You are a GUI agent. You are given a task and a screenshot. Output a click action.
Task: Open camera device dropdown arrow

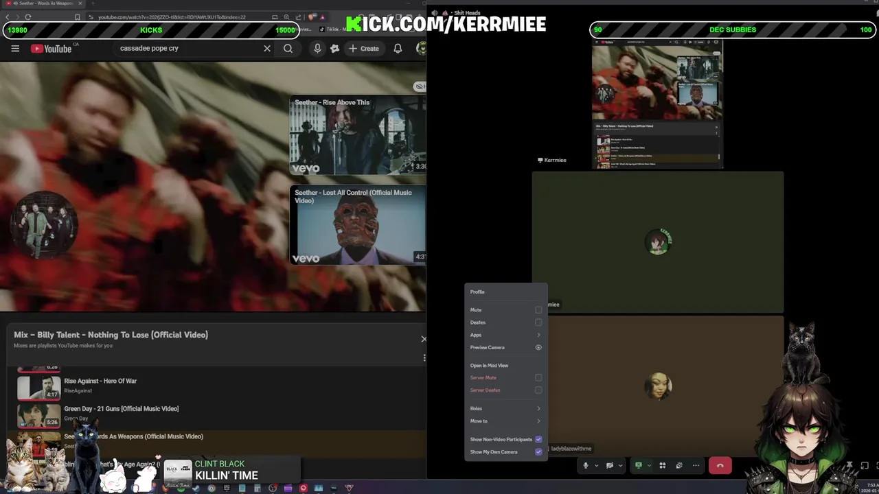621,465
